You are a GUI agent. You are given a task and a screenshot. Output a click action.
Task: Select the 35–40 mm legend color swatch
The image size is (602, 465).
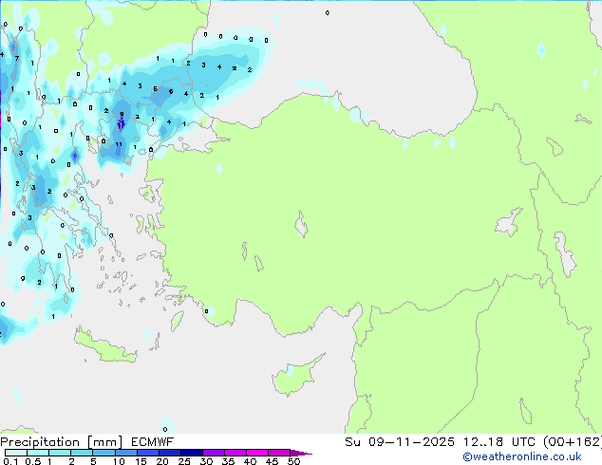235,453
